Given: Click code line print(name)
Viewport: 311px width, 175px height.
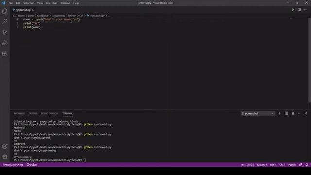Looking at the screenshot, I should point(32,27).
